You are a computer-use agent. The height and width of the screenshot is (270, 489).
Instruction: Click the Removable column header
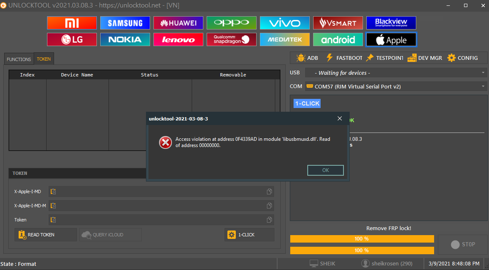pos(233,75)
